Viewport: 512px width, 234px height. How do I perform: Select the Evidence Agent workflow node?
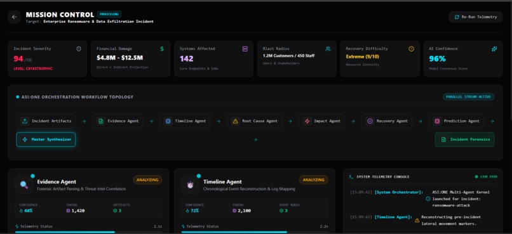click(118, 121)
